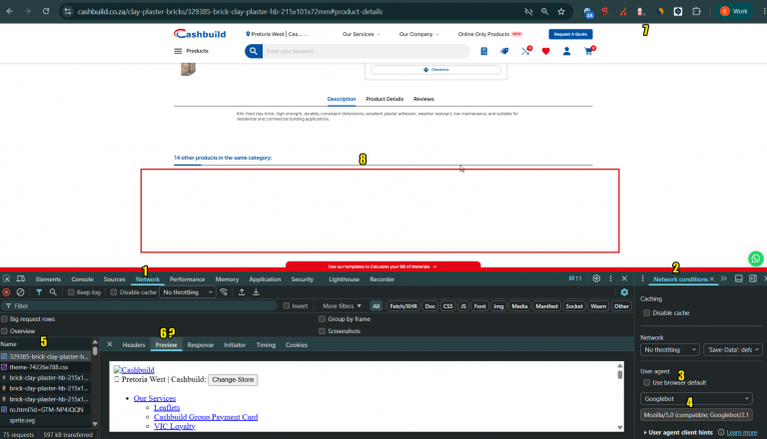The width and height of the screenshot is (767, 439).
Task: Click the Request A Quote button
Action: [570, 34]
